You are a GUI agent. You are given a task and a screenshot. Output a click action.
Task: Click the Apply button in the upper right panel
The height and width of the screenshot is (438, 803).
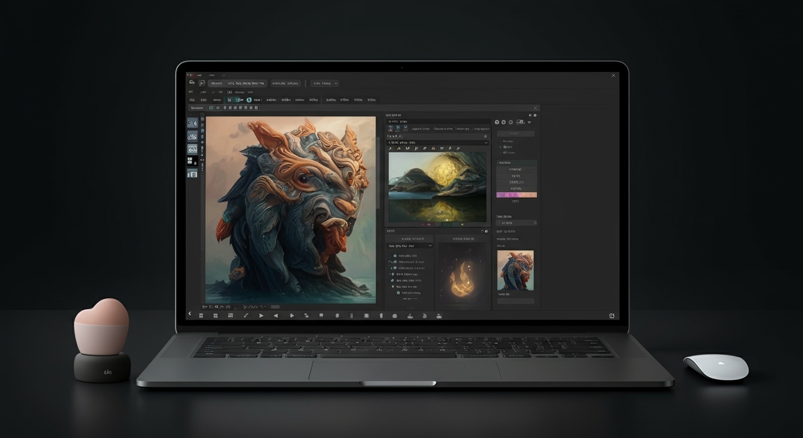pyautogui.click(x=515, y=133)
